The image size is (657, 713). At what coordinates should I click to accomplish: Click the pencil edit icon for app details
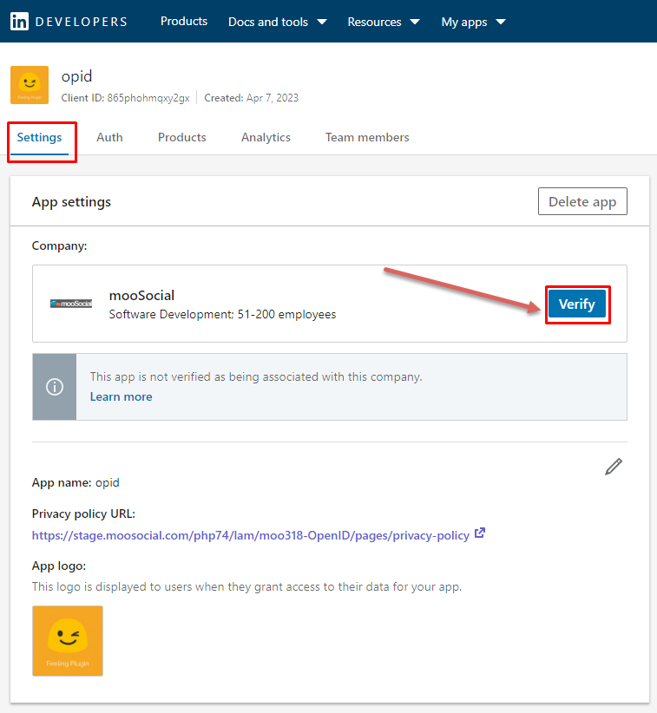pos(614,467)
